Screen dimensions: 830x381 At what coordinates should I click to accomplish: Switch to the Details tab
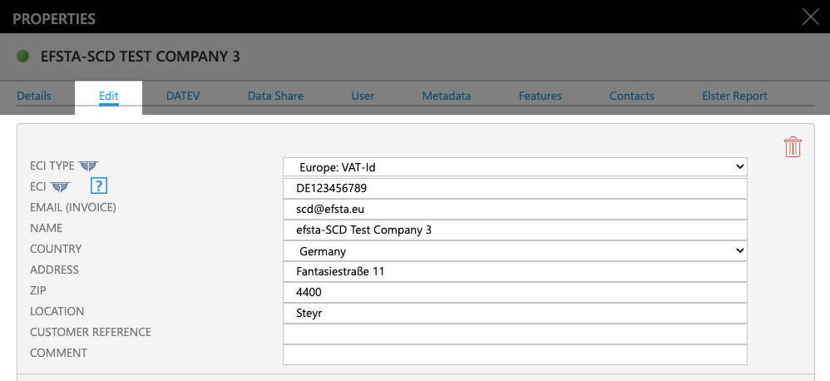coord(34,96)
